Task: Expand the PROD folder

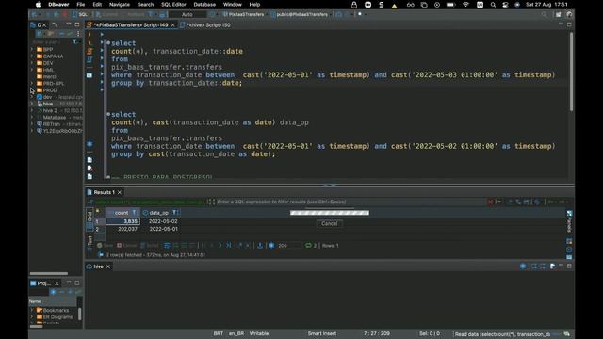Action: point(32,90)
